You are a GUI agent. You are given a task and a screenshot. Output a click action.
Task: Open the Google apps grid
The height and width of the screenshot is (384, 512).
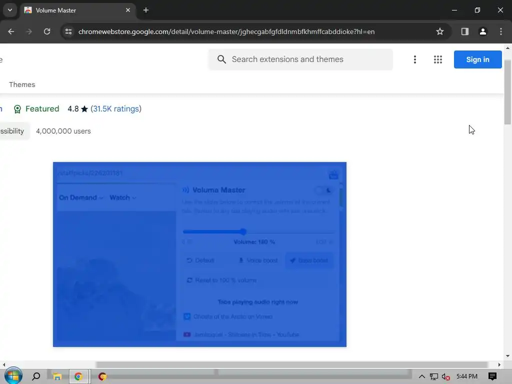point(438,59)
